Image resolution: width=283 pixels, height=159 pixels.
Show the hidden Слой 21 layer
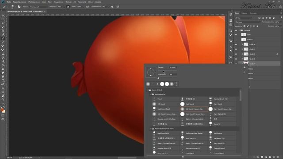pyautogui.click(x=236, y=39)
